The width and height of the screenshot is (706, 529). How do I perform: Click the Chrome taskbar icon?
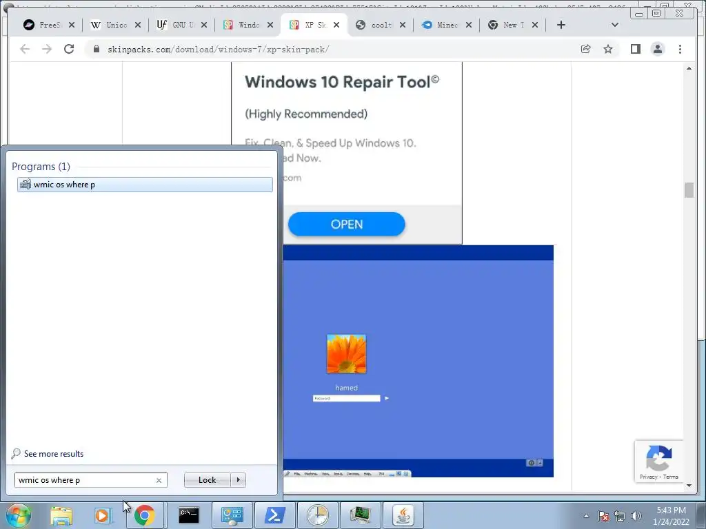coord(144,515)
